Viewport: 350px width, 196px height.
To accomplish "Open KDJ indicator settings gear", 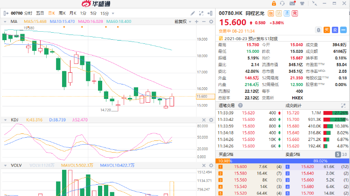I will tap(211, 120).
